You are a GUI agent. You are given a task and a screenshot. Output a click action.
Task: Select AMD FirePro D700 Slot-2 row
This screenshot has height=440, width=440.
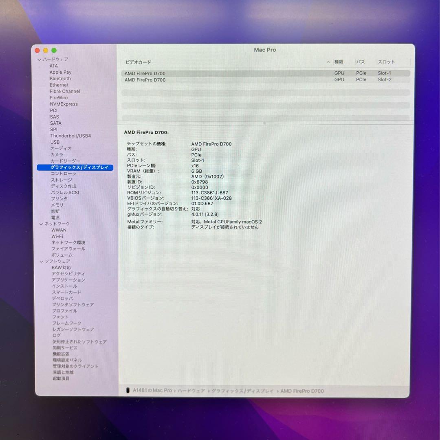coord(266,80)
